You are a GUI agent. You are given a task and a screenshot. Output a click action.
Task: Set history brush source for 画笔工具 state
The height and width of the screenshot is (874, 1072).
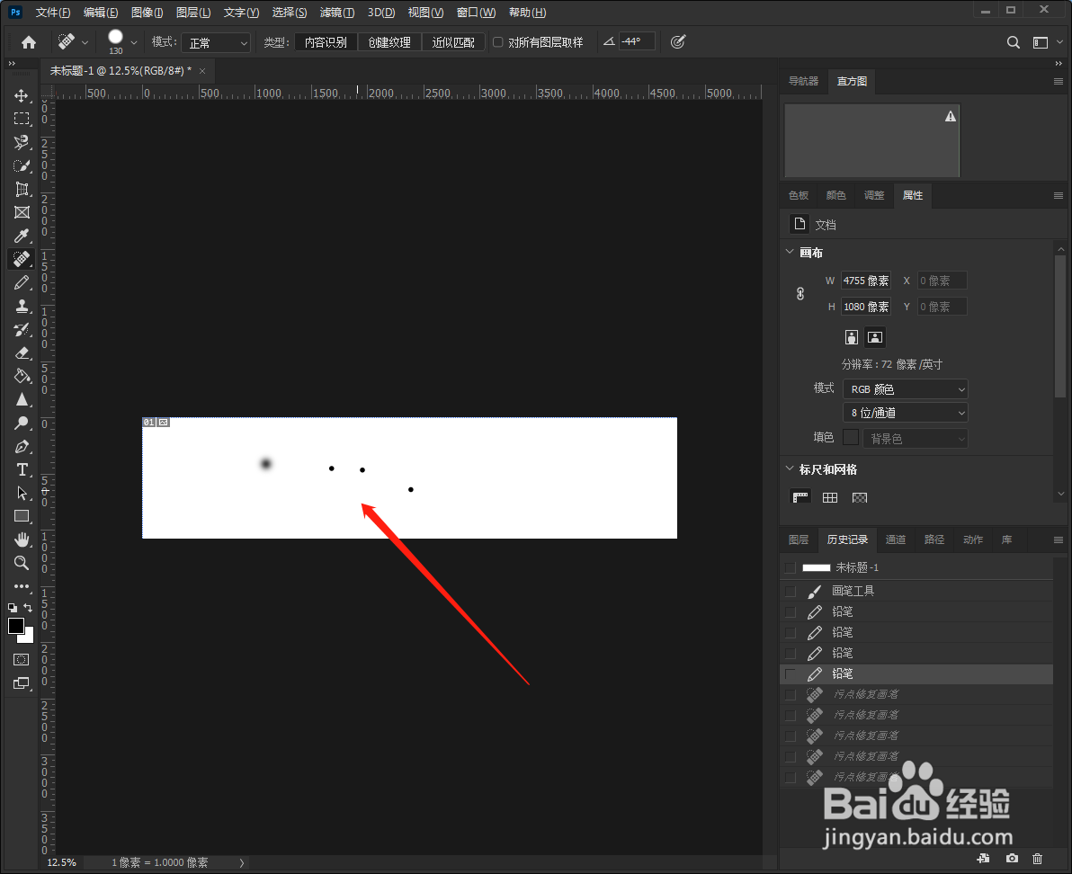click(791, 591)
